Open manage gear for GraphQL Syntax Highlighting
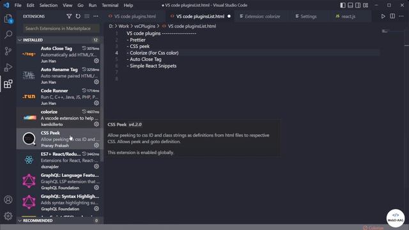The image size is (409, 230). pos(96,209)
